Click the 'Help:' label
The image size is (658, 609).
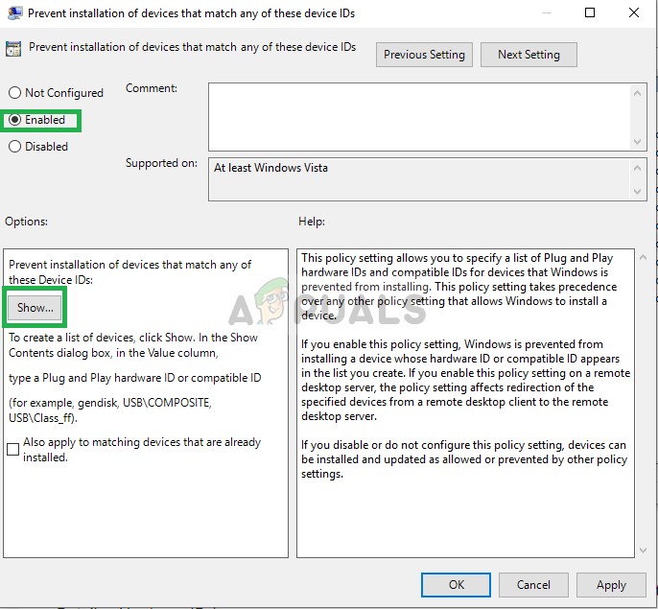[312, 222]
